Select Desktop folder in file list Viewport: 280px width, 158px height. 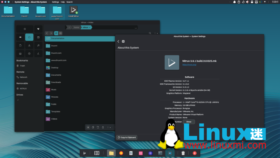(80, 68)
